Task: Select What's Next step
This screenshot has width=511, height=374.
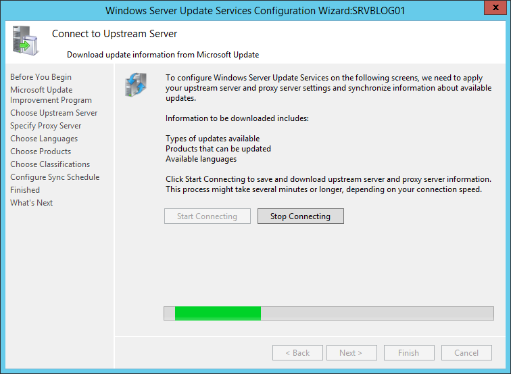Action: [x=31, y=202]
